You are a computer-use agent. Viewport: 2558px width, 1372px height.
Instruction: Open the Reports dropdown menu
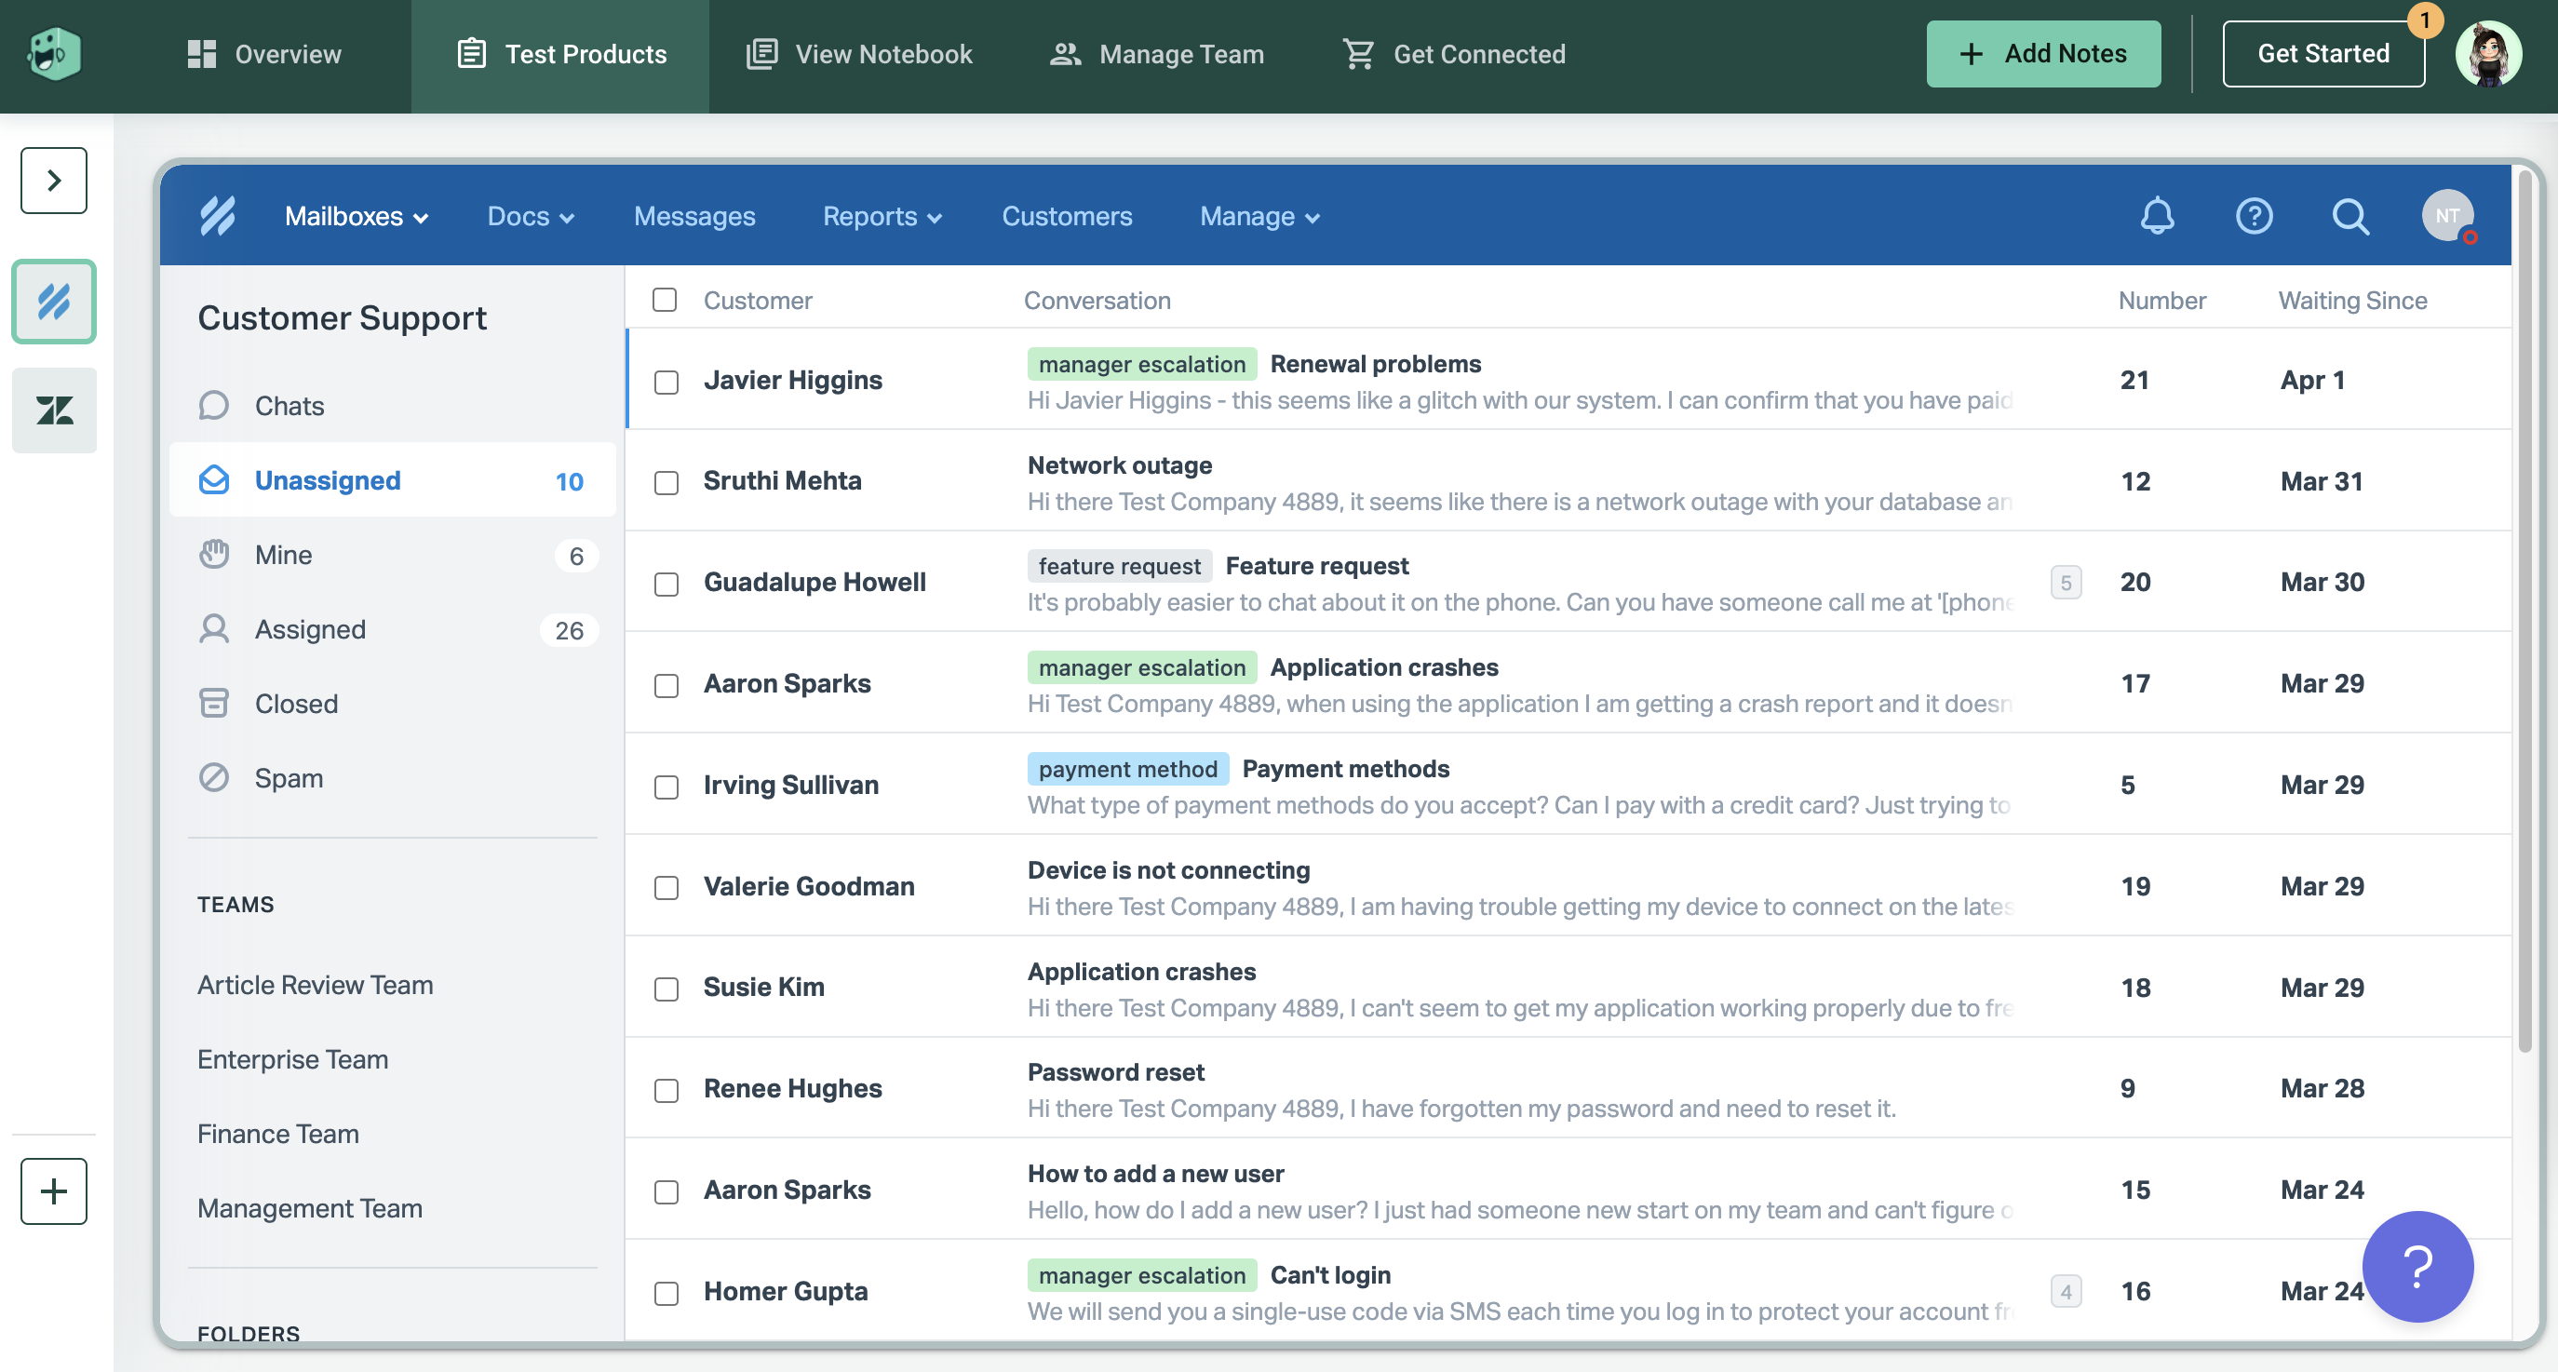click(x=881, y=217)
